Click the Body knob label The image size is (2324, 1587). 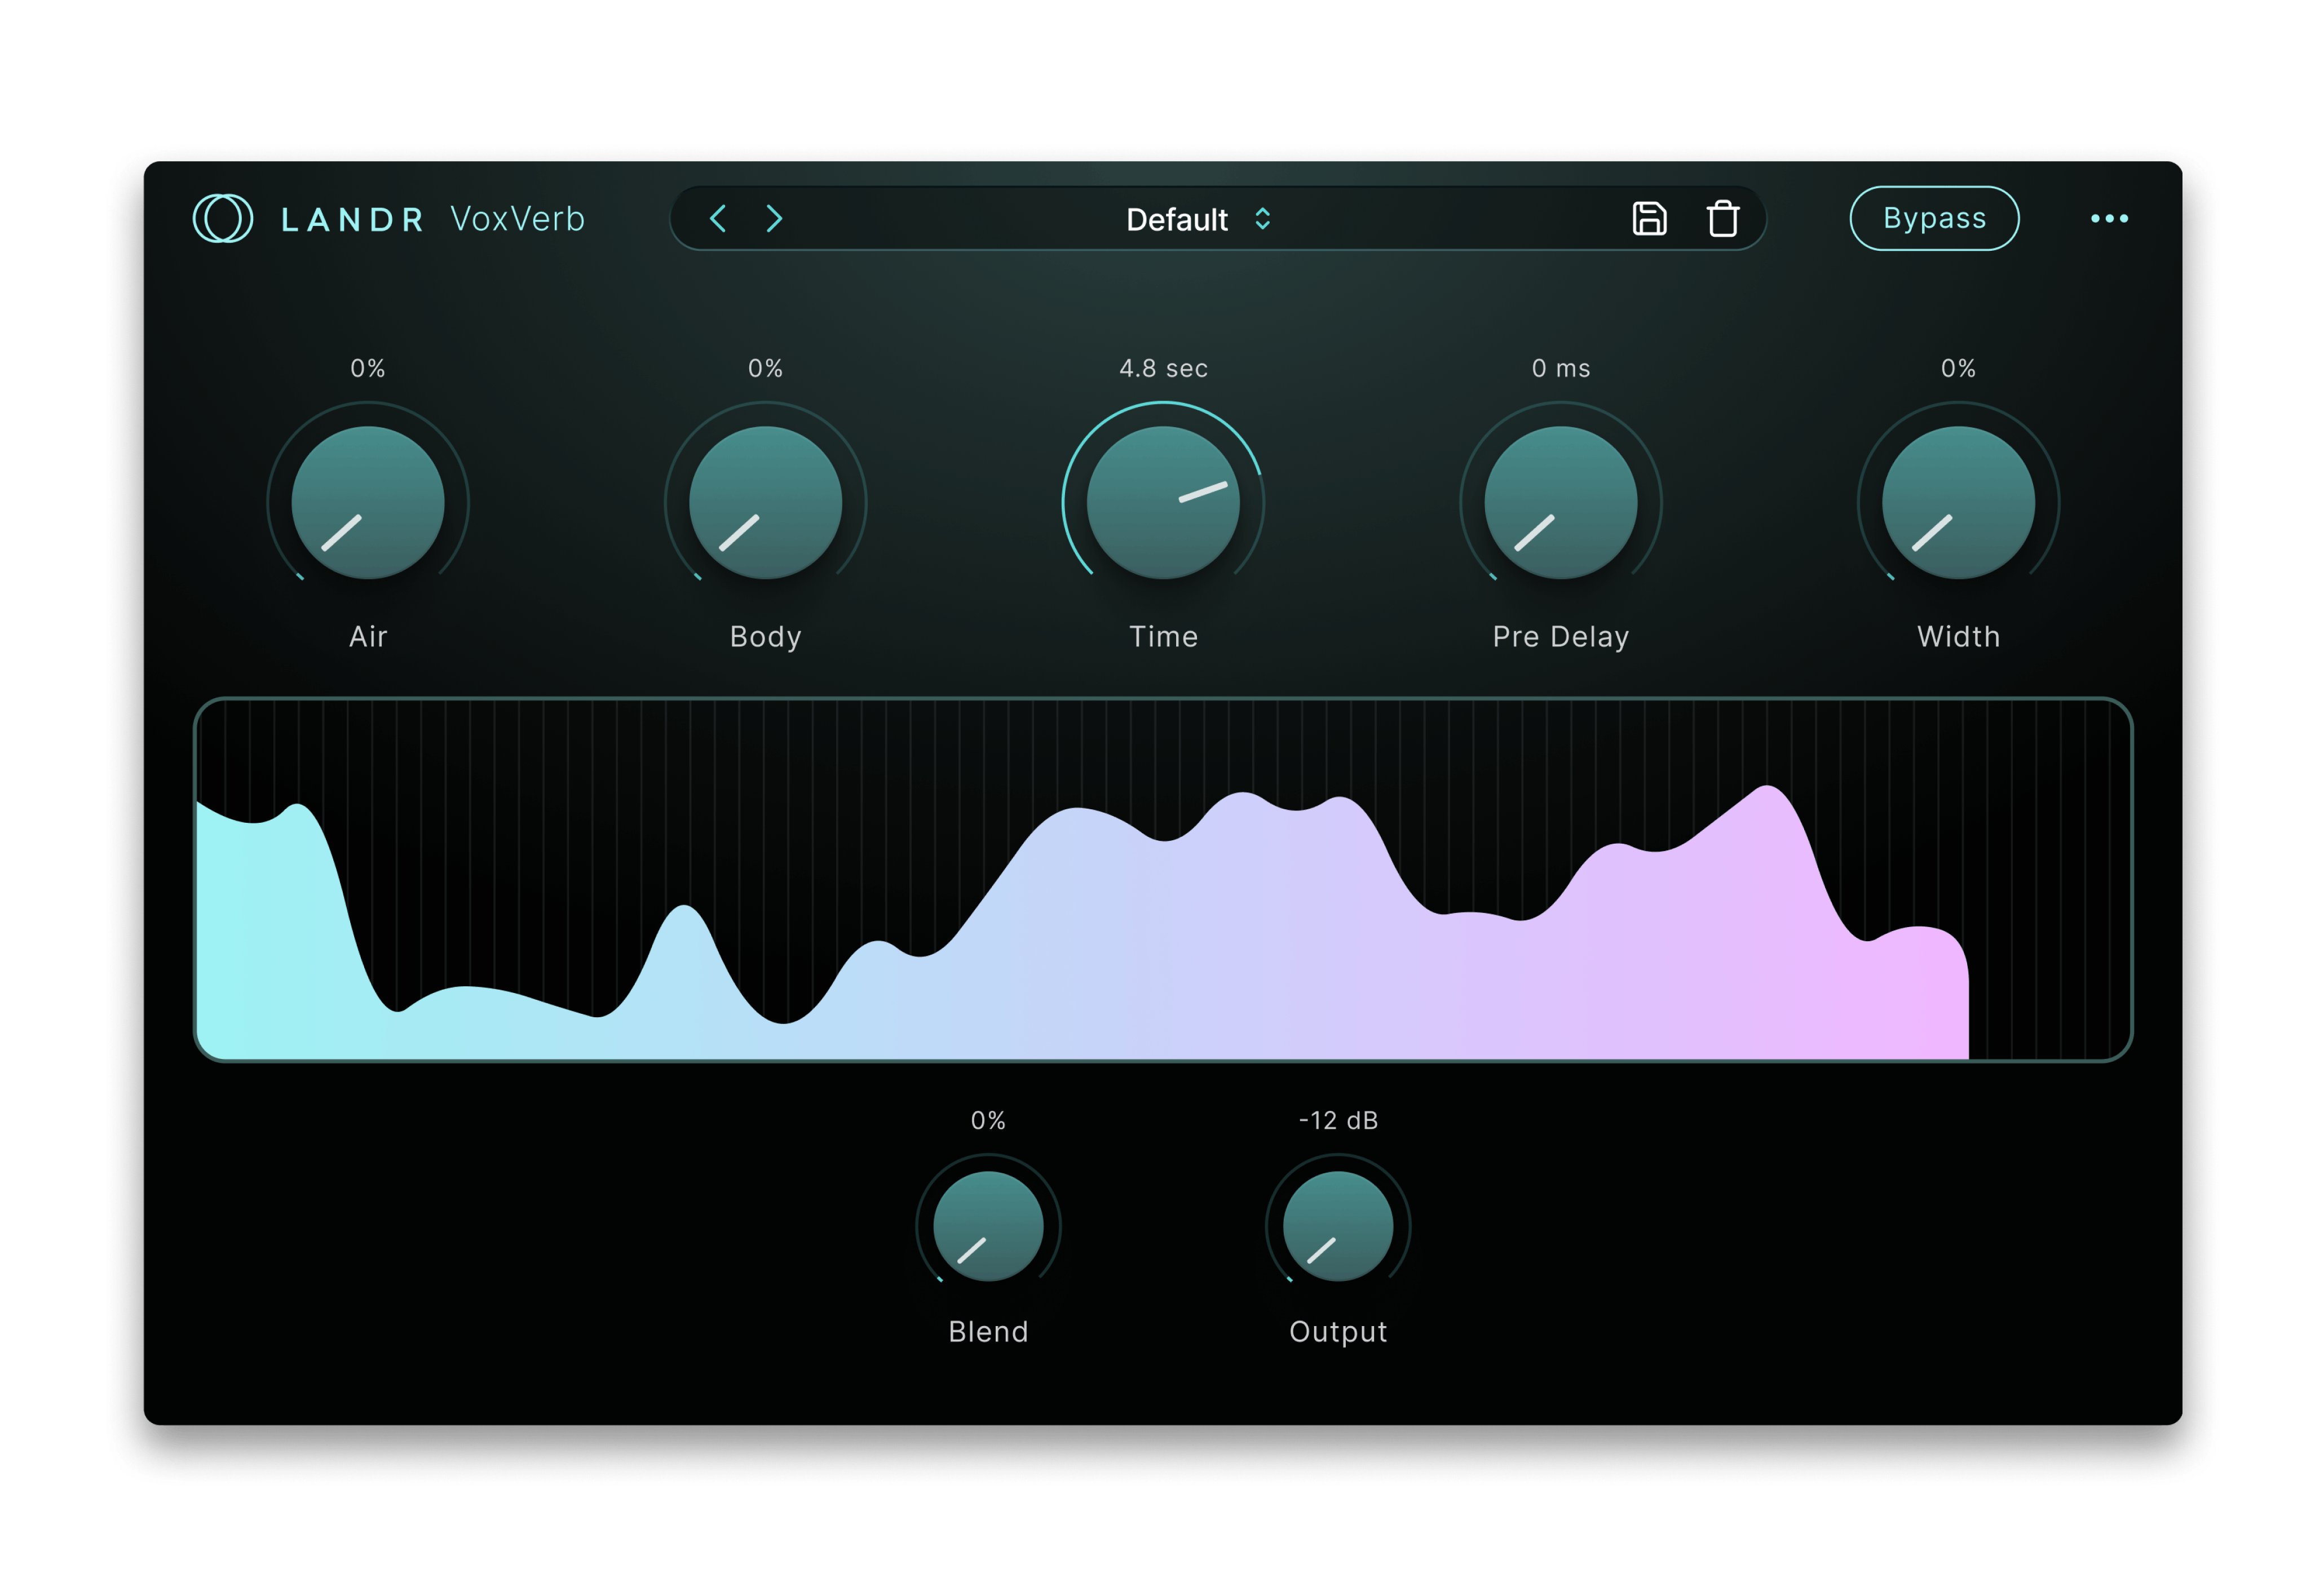tap(765, 637)
